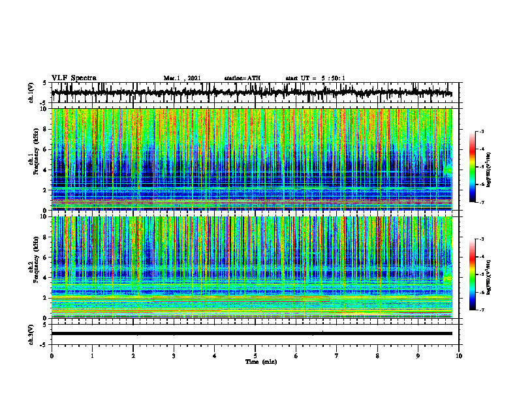
Task: Click time axis tick label "4"
Action: point(215,356)
